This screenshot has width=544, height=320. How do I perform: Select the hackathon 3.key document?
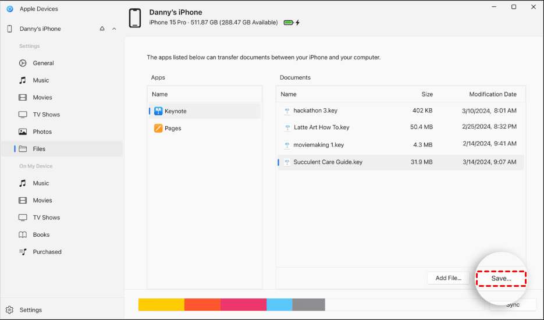401,111
